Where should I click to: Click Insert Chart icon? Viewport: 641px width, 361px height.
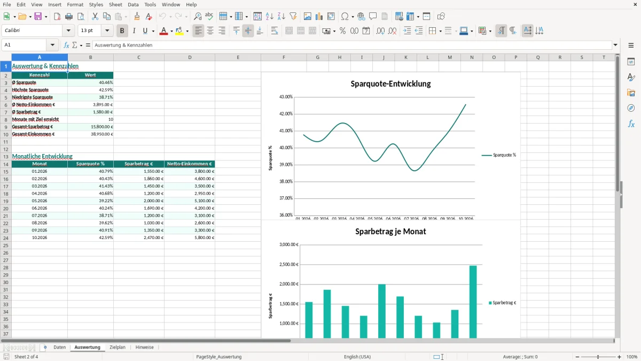319,17
